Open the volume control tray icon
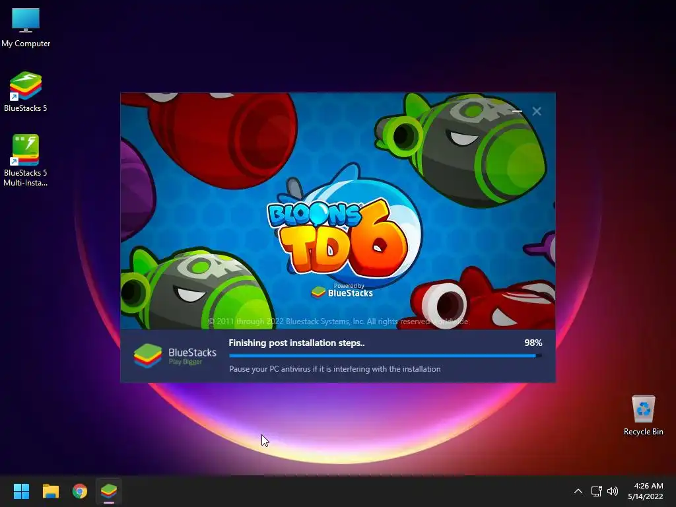Screen dimensions: 676x507 click(612, 491)
